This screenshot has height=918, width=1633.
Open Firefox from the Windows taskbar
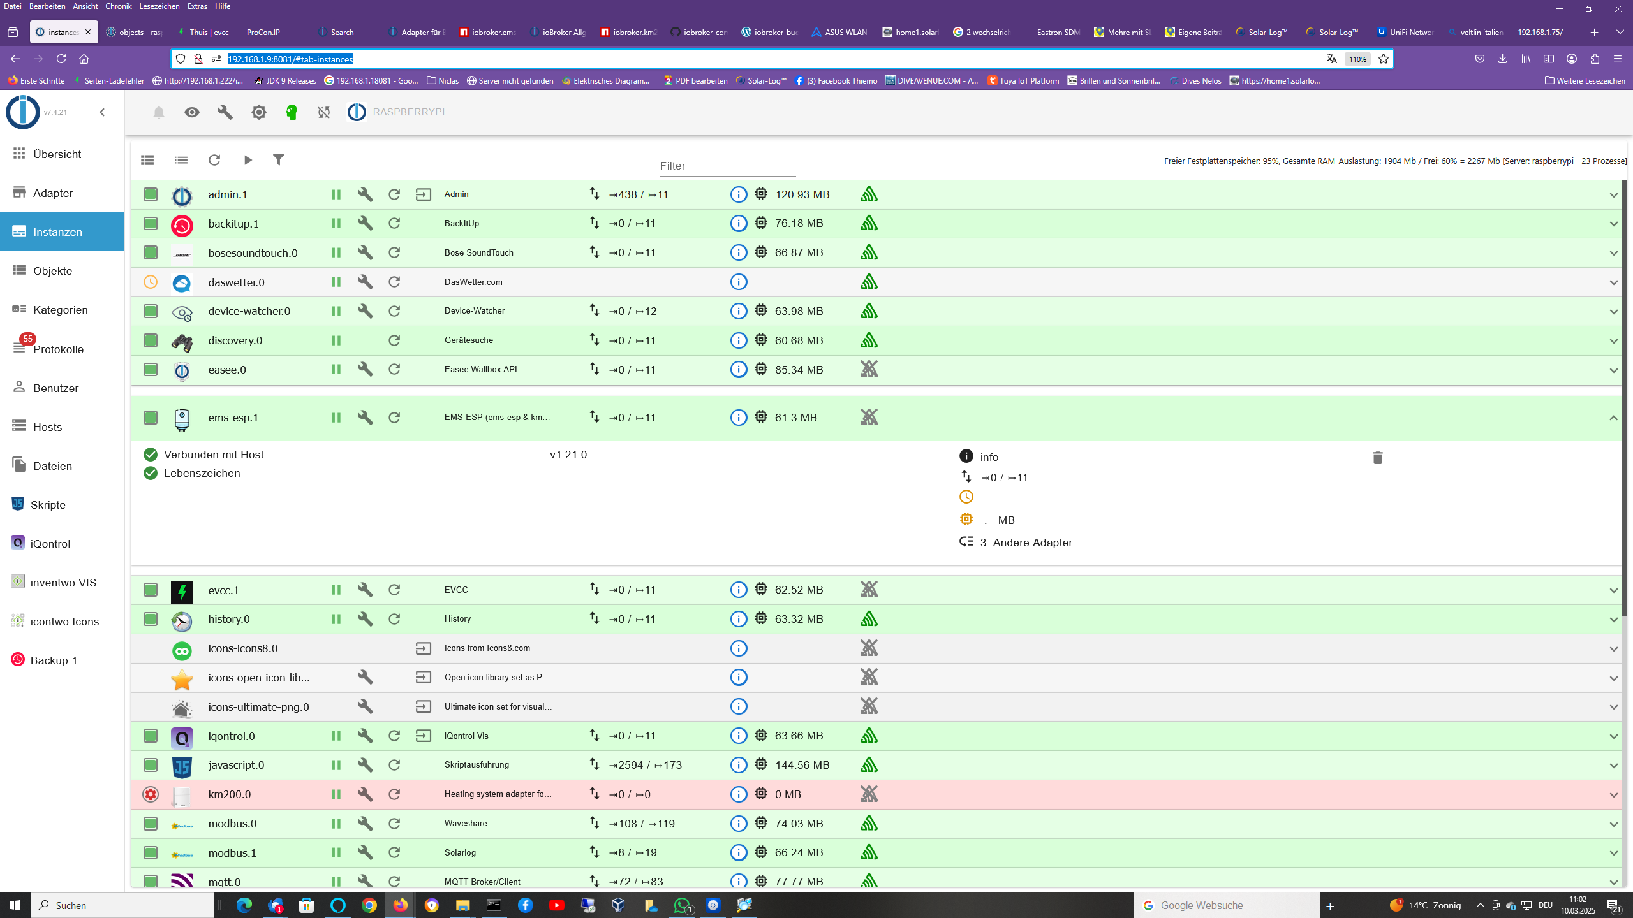coord(401,905)
